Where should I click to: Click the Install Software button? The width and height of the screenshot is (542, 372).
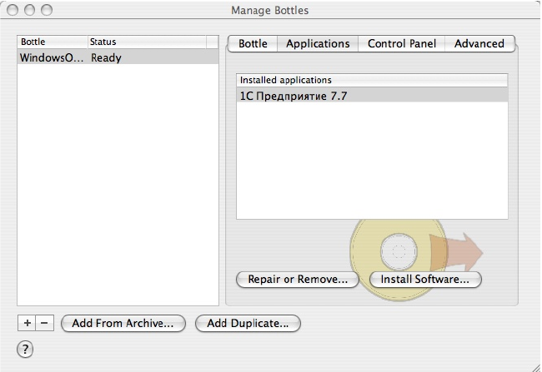[x=425, y=280]
